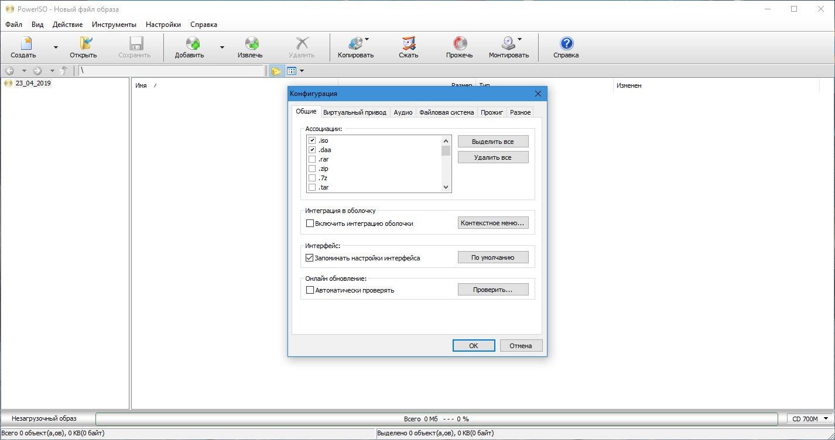Close the Конфигурация dialog
835x440 pixels.
click(538, 94)
